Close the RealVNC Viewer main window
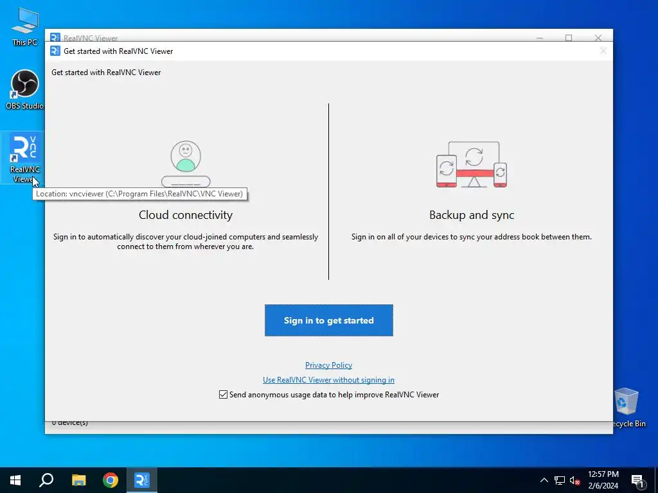658x493 pixels. [598, 38]
